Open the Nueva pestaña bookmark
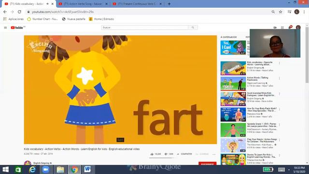Viewport: 309px width, 174px height. click(x=74, y=19)
